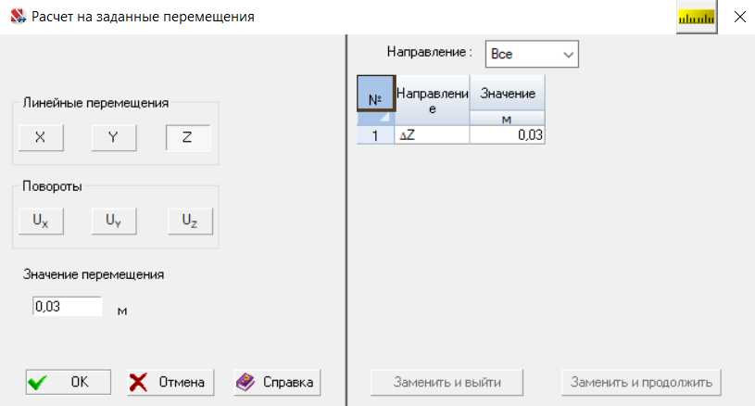Toggle the pressed Z displacement button

pos(188,138)
